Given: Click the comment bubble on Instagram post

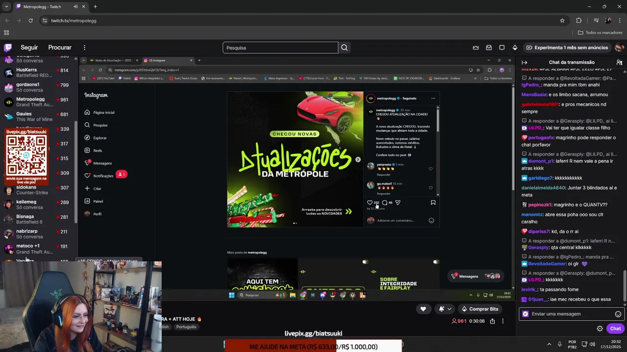Looking at the screenshot, I should coord(385,202).
